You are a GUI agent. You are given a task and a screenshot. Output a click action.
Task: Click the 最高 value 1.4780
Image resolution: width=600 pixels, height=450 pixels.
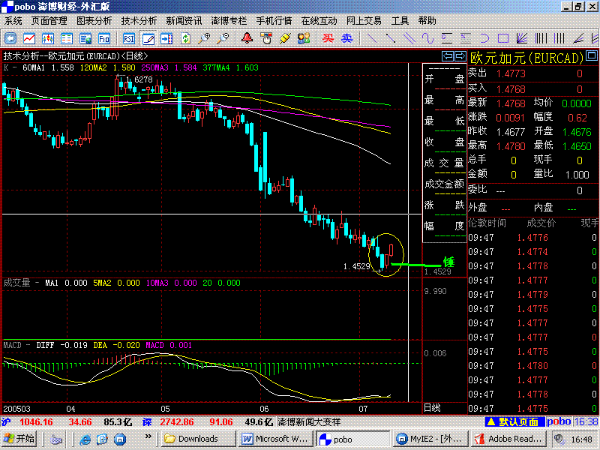coord(511,146)
